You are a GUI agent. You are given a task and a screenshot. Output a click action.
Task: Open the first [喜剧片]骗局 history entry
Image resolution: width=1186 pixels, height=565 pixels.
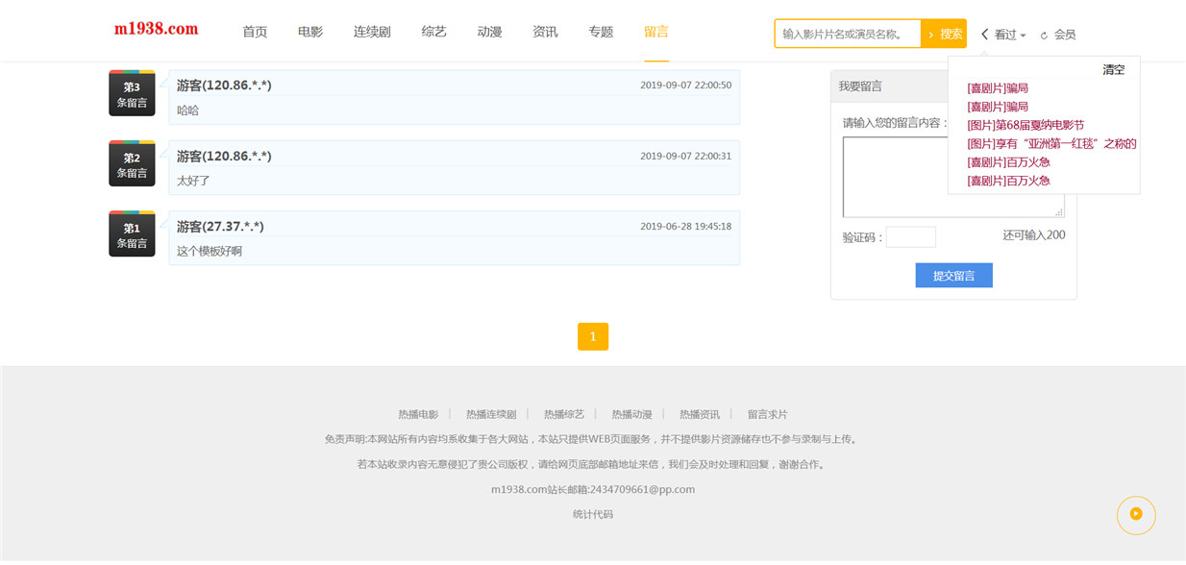998,88
